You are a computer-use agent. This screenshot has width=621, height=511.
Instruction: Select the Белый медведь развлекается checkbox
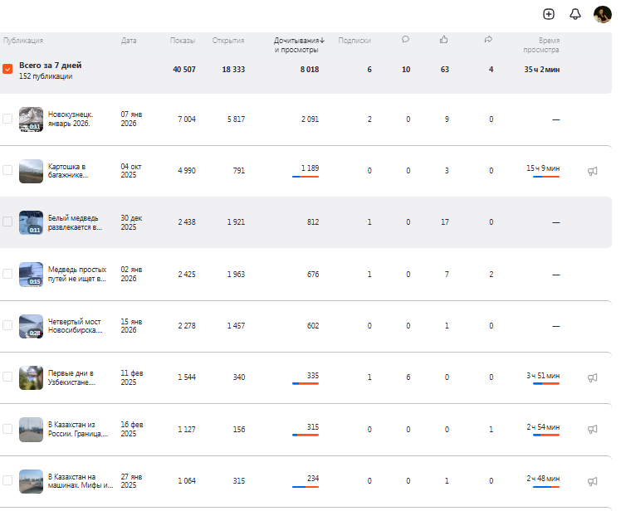coord(7,221)
